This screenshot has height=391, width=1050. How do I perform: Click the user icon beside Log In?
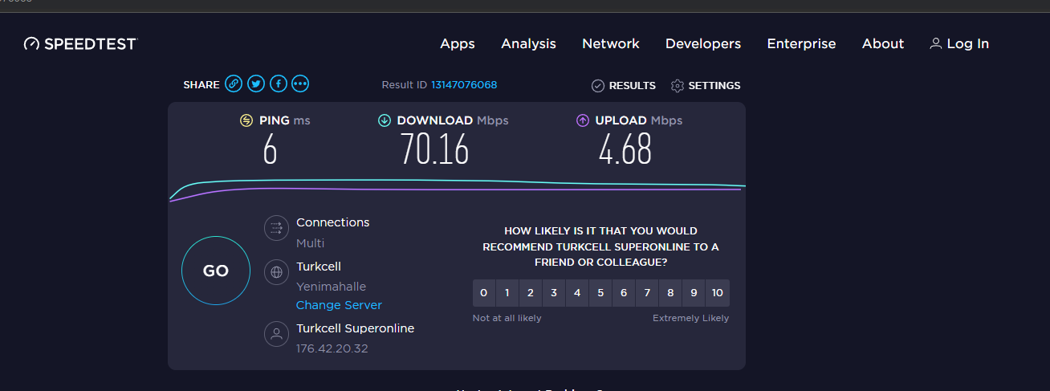(935, 44)
